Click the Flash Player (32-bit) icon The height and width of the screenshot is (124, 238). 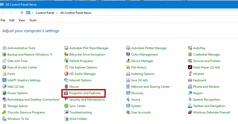coord(190,67)
